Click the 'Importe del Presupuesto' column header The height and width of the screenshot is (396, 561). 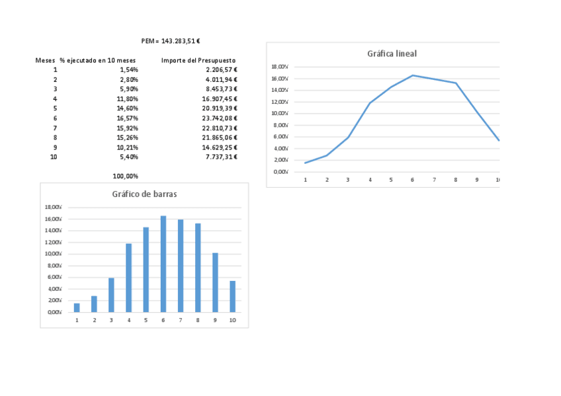click(198, 60)
